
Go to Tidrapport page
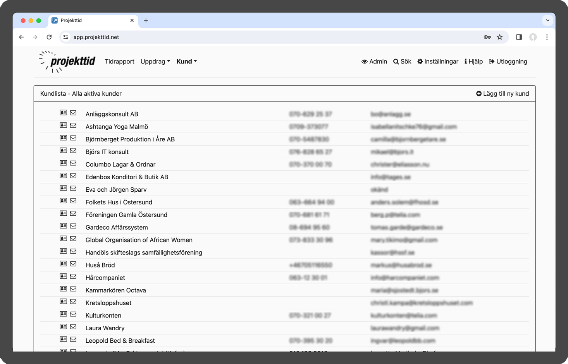tap(119, 62)
